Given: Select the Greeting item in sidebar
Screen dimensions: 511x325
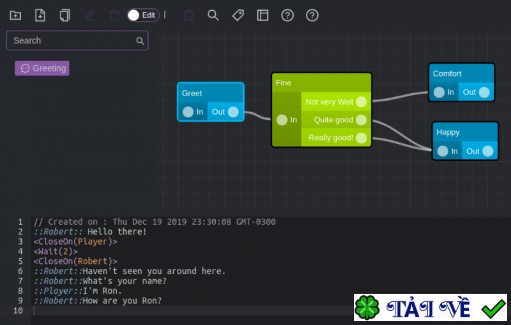Looking at the screenshot, I should coord(42,68).
